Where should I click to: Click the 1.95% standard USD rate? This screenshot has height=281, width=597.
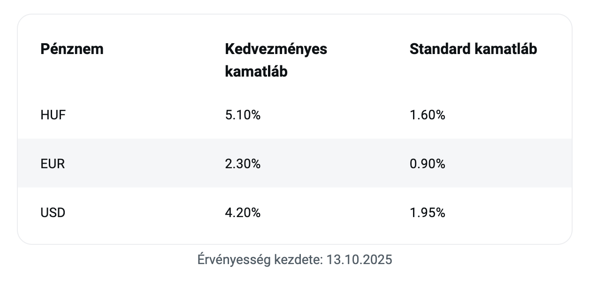427,212
